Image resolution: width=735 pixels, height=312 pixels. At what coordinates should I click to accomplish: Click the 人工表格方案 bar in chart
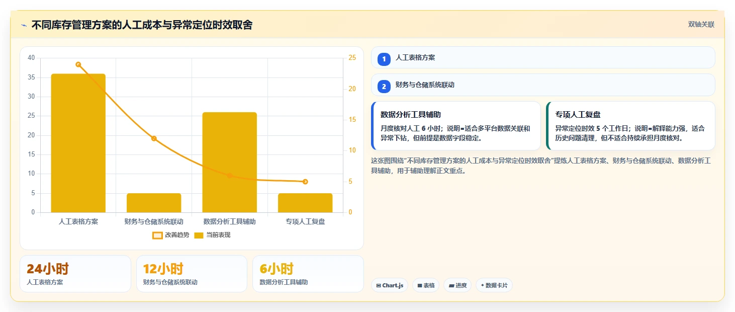(x=78, y=143)
